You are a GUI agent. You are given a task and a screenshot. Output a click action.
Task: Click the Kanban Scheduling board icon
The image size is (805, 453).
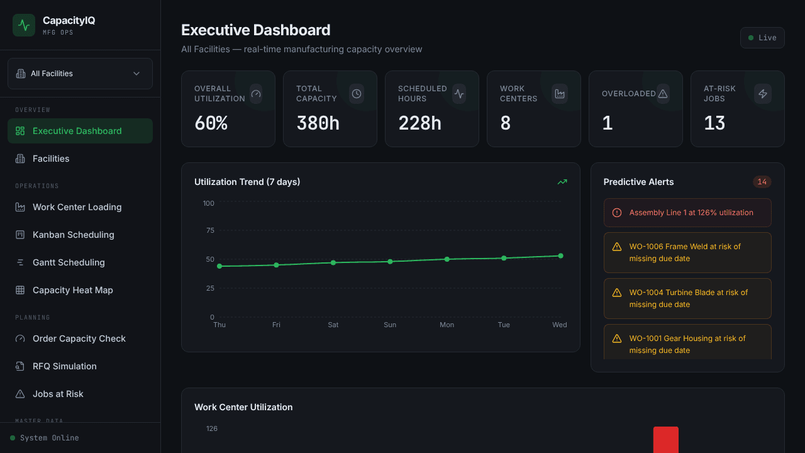(x=20, y=235)
